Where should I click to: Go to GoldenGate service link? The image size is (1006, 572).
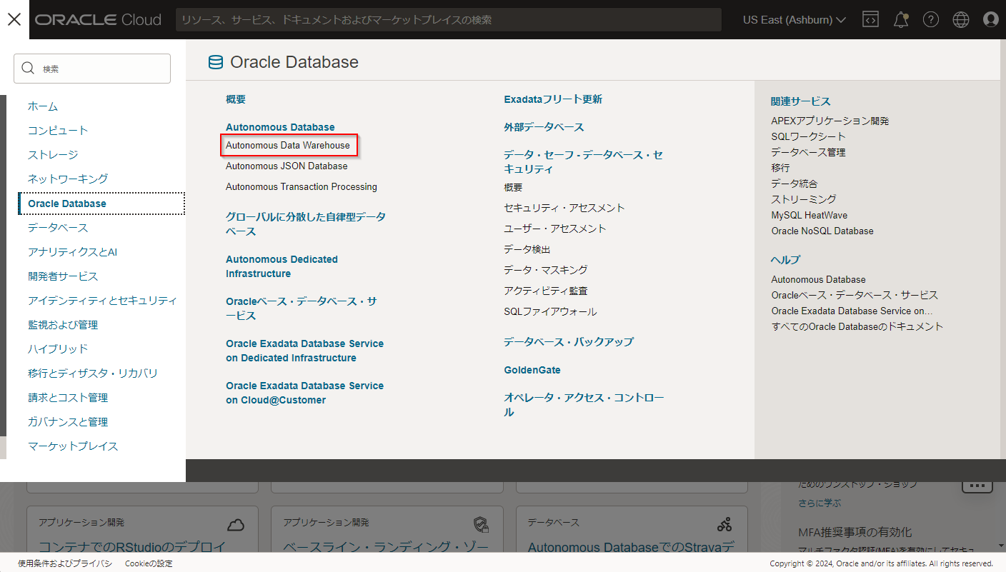[x=532, y=370]
